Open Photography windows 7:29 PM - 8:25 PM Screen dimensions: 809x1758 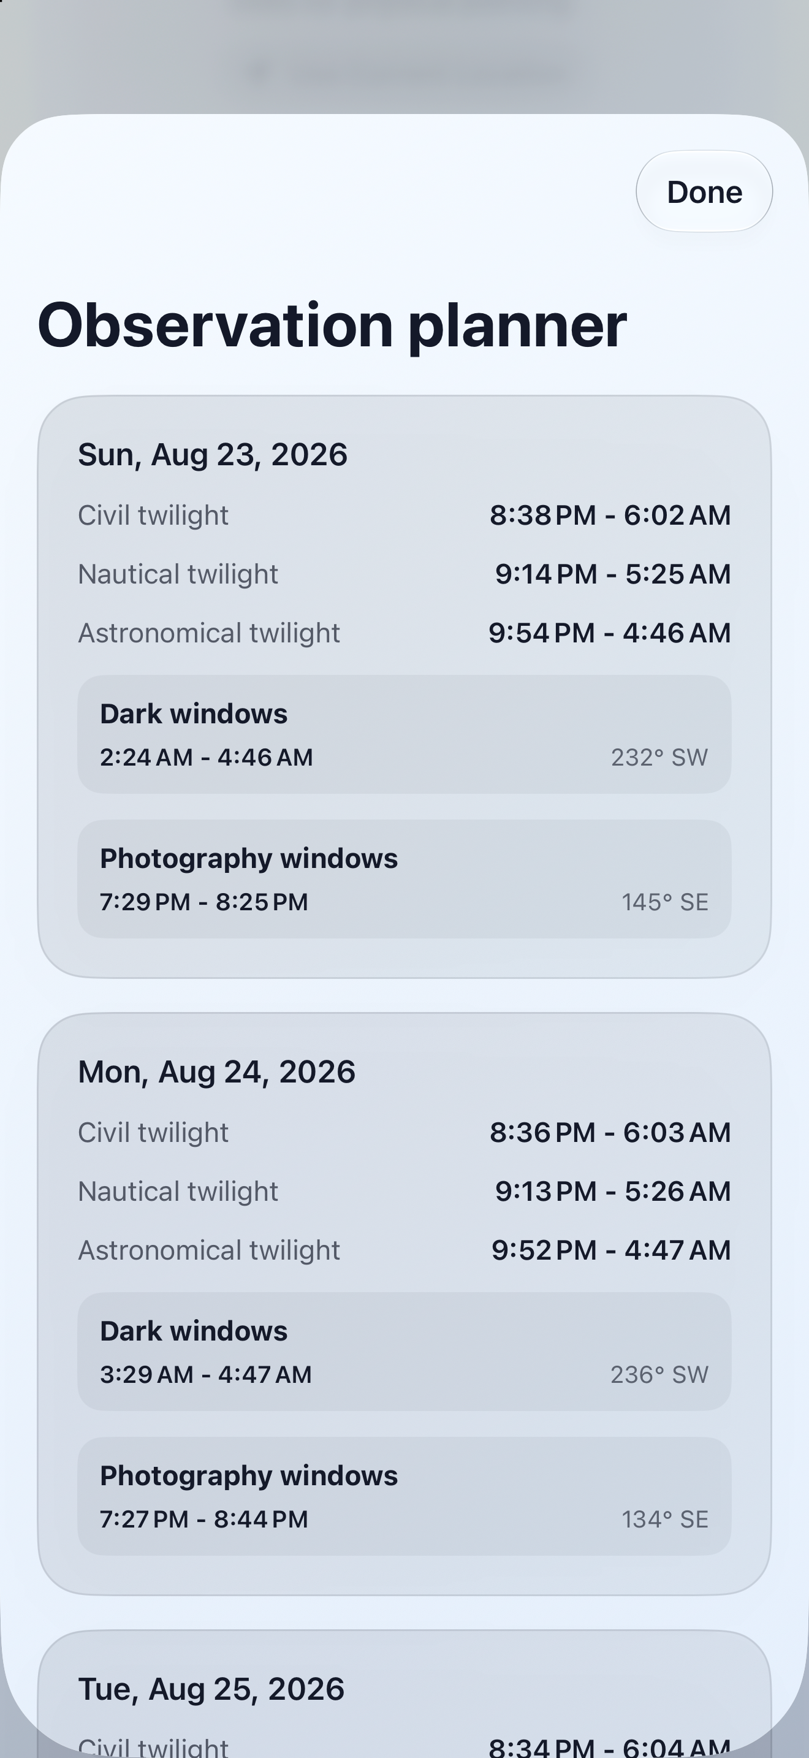tap(404, 879)
